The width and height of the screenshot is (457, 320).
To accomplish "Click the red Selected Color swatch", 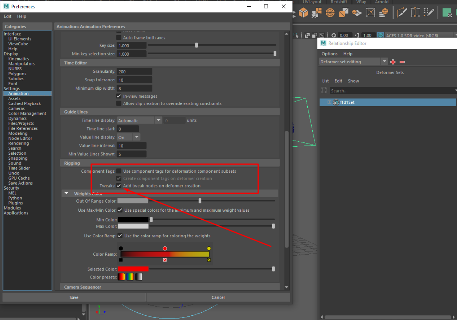I will tap(133, 269).
